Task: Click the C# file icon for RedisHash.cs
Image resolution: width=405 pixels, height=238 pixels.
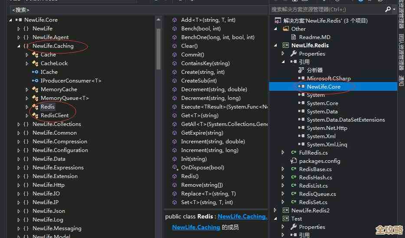Action: pyautogui.click(x=294, y=178)
